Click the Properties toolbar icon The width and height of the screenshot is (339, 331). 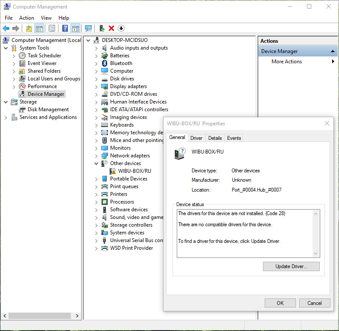point(52,28)
